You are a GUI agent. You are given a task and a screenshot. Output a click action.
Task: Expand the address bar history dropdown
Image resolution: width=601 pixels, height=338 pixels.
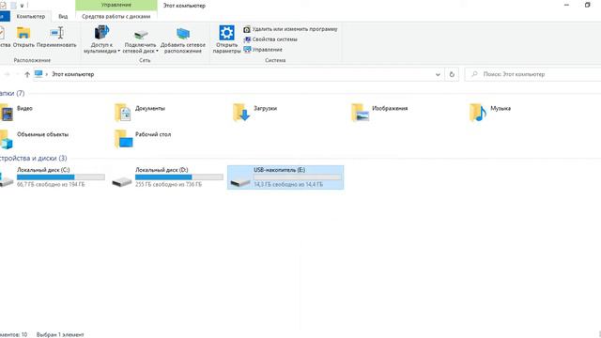[438, 74]
